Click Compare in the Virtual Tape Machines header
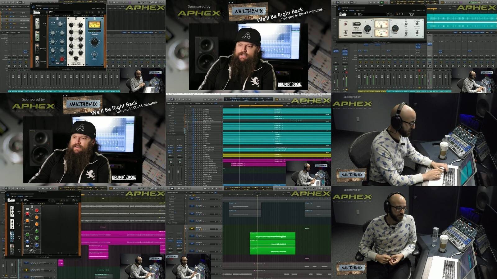The image size is (497, 279). [352, 11]
